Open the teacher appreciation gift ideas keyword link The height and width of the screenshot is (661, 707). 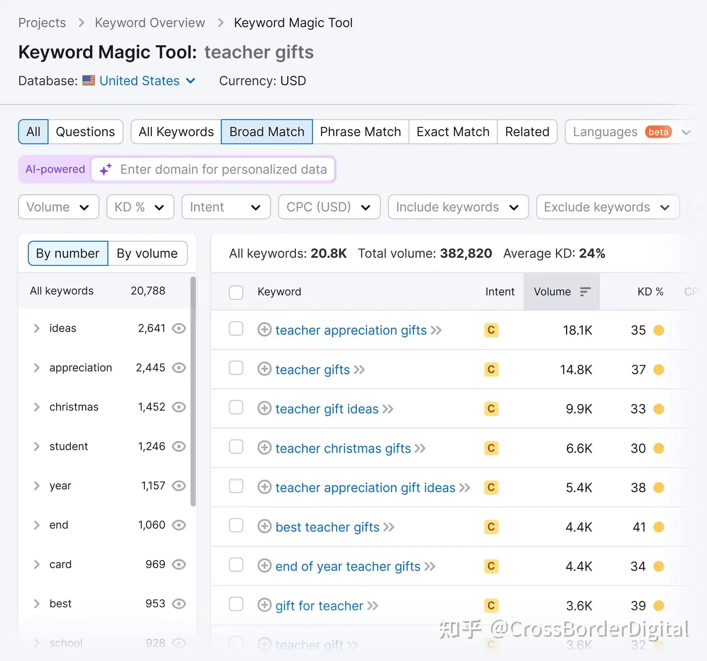[x=365, y=488]
